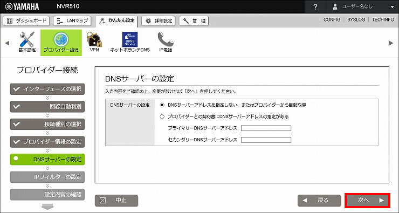
Task: Click the プロバイダー接続 sidebar title
Action: 47,70
